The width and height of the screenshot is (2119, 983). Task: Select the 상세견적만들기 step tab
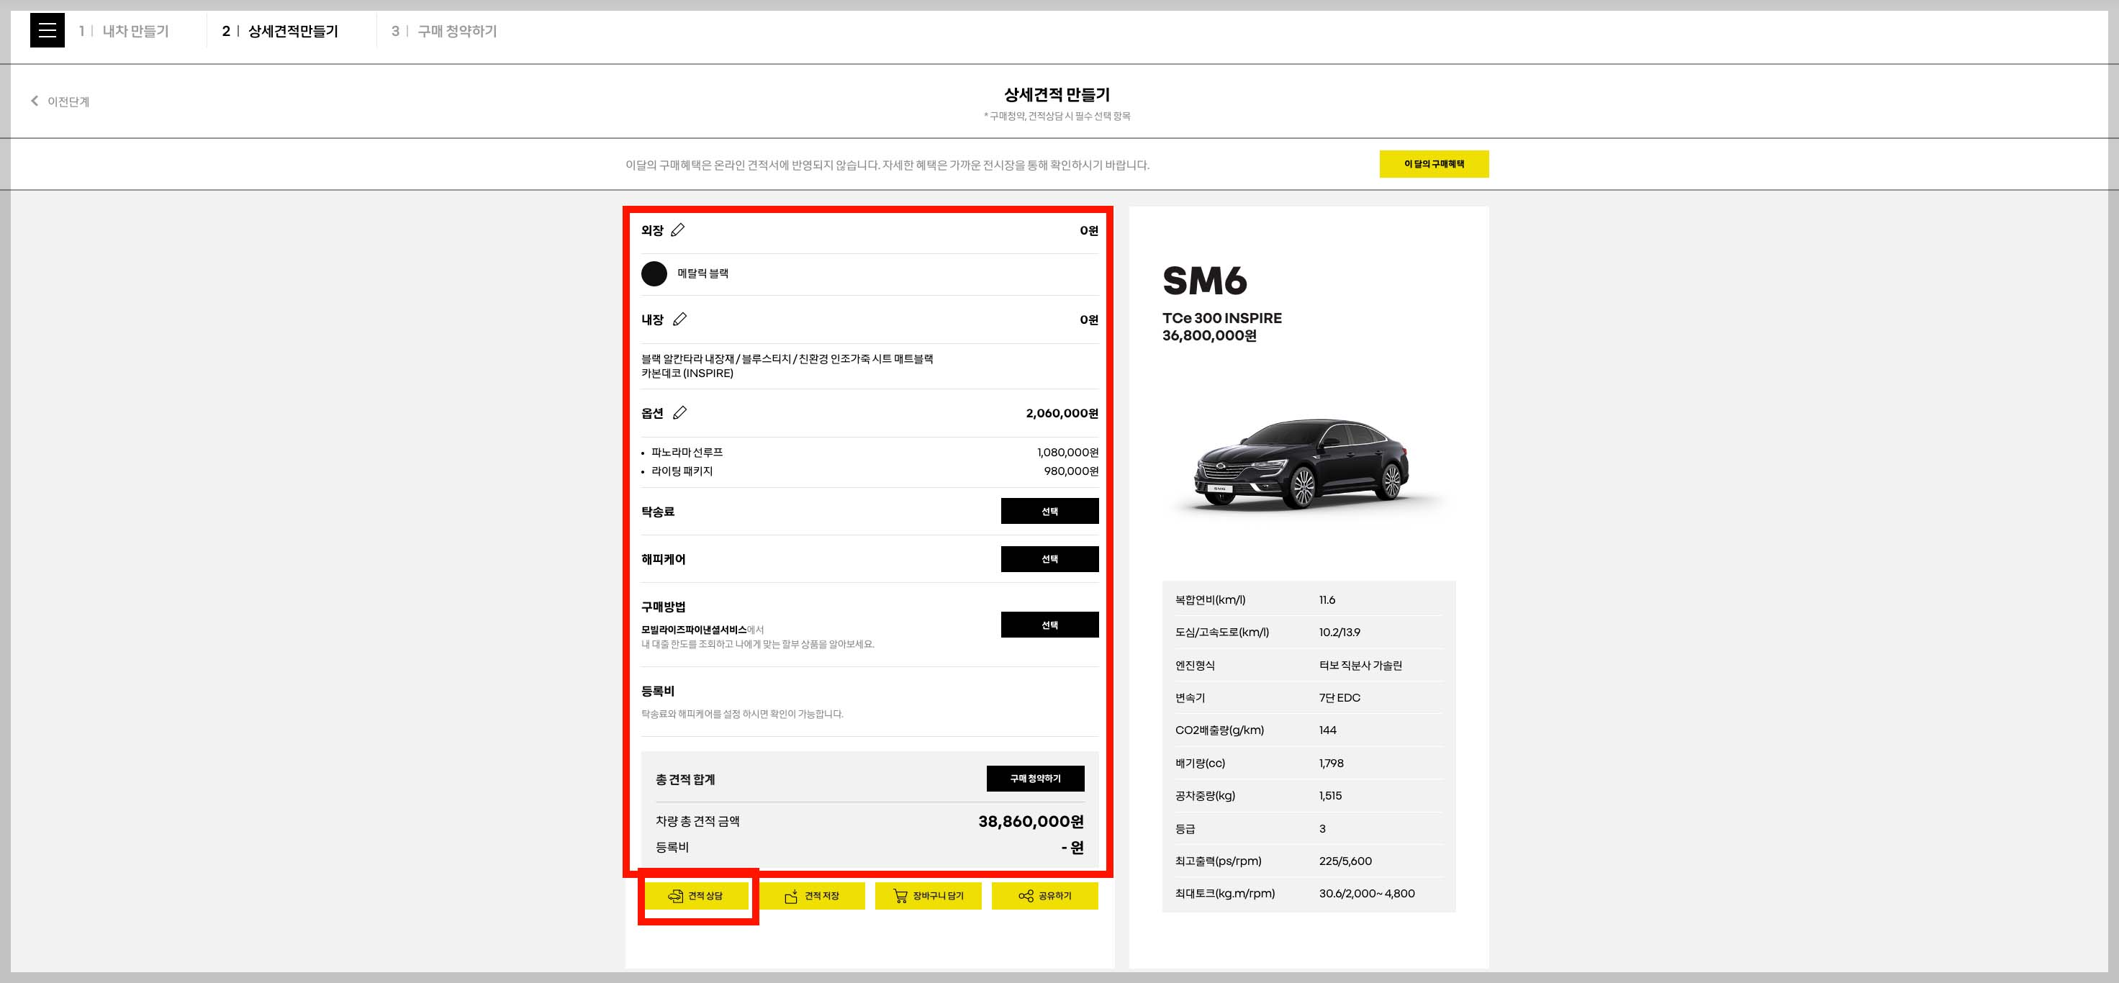pyautogui.click(x=292, y=31)
